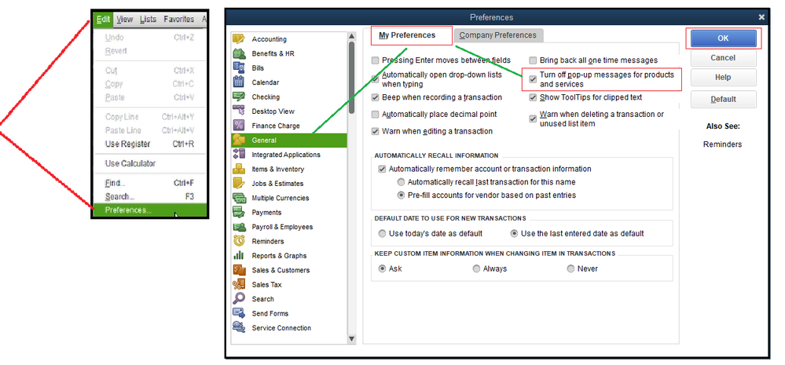Click category list scroll up arrow
Screen dimensions: 785x365
[351, 37]
